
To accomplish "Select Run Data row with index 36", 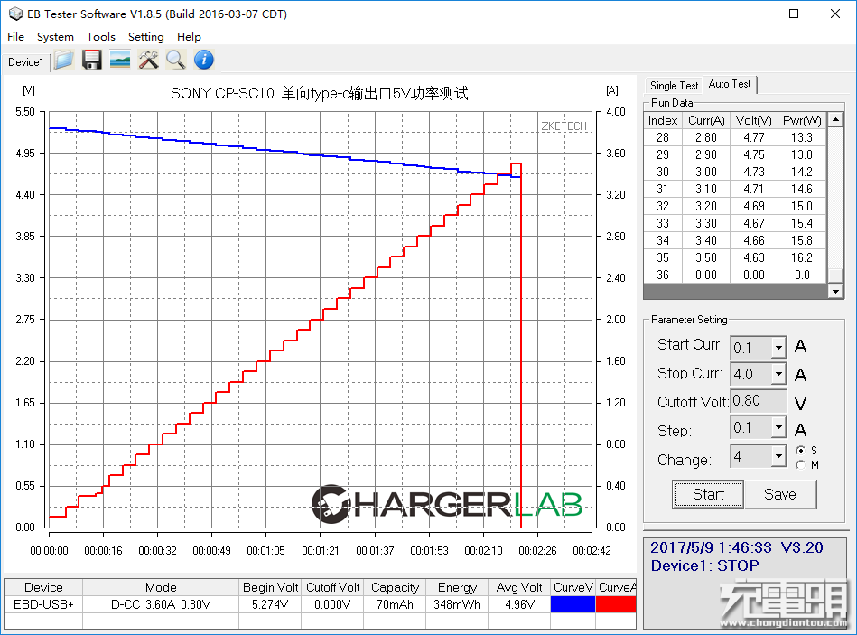I will tap(735, 275).
